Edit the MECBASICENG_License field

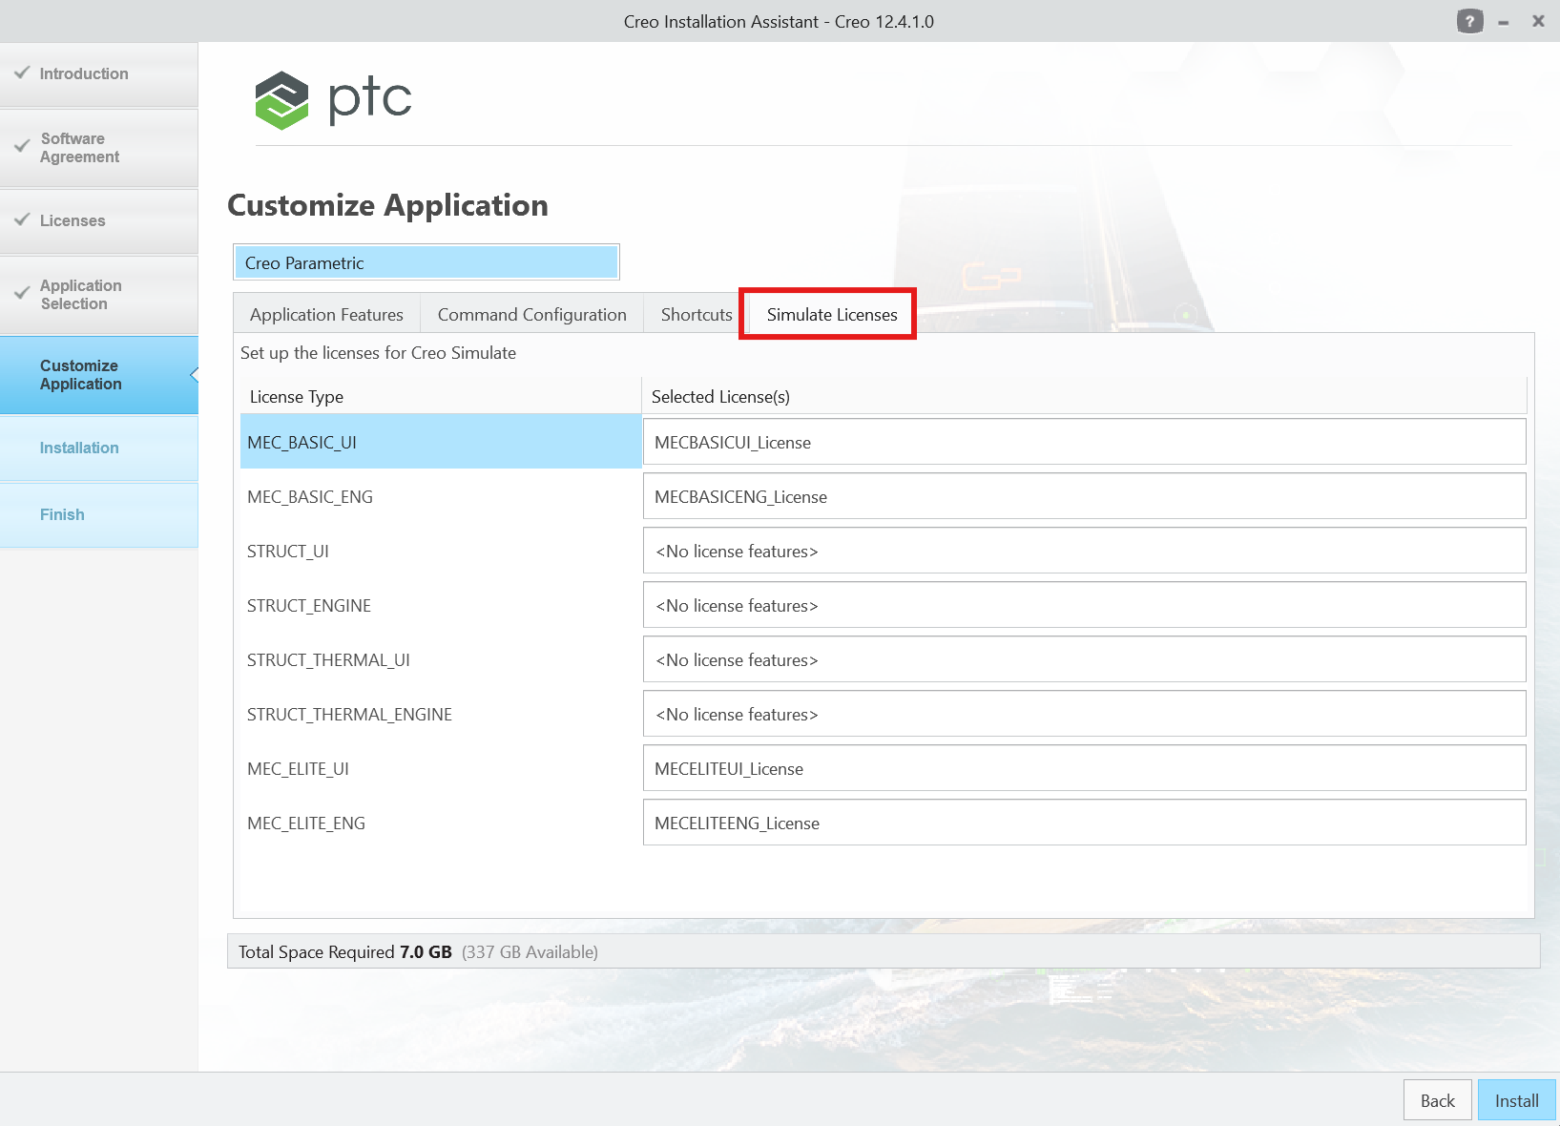(x=1085, y=496)
